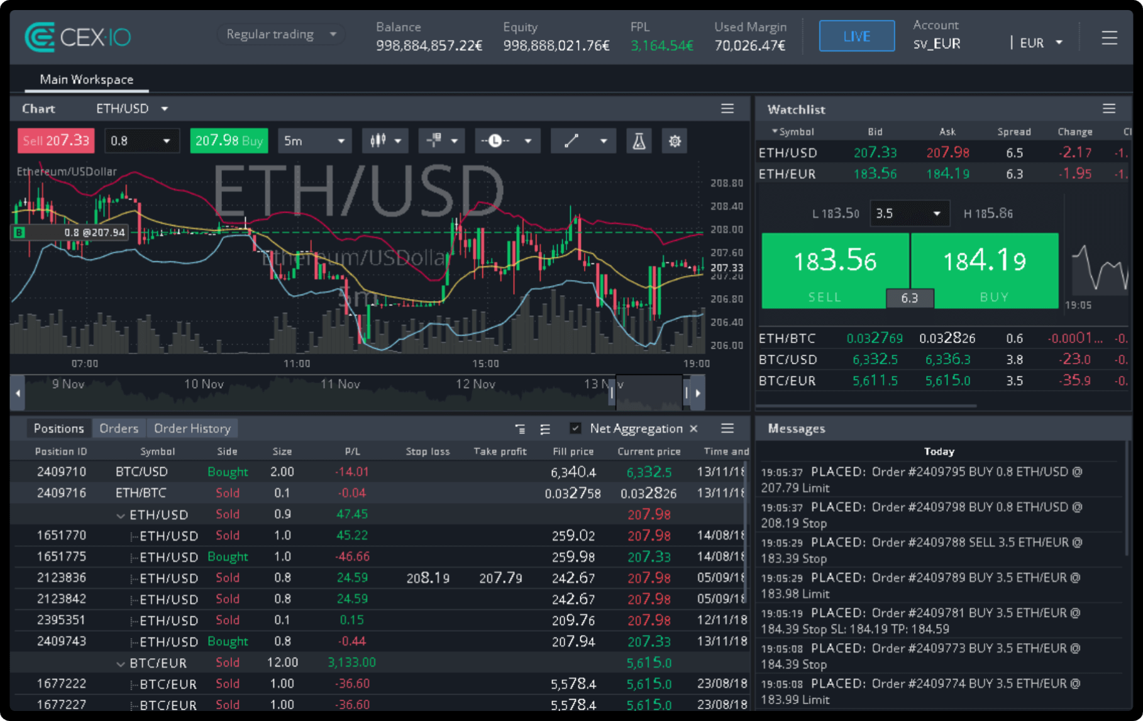
Task: Open chart settings gear icon
Action: point(675,141)
